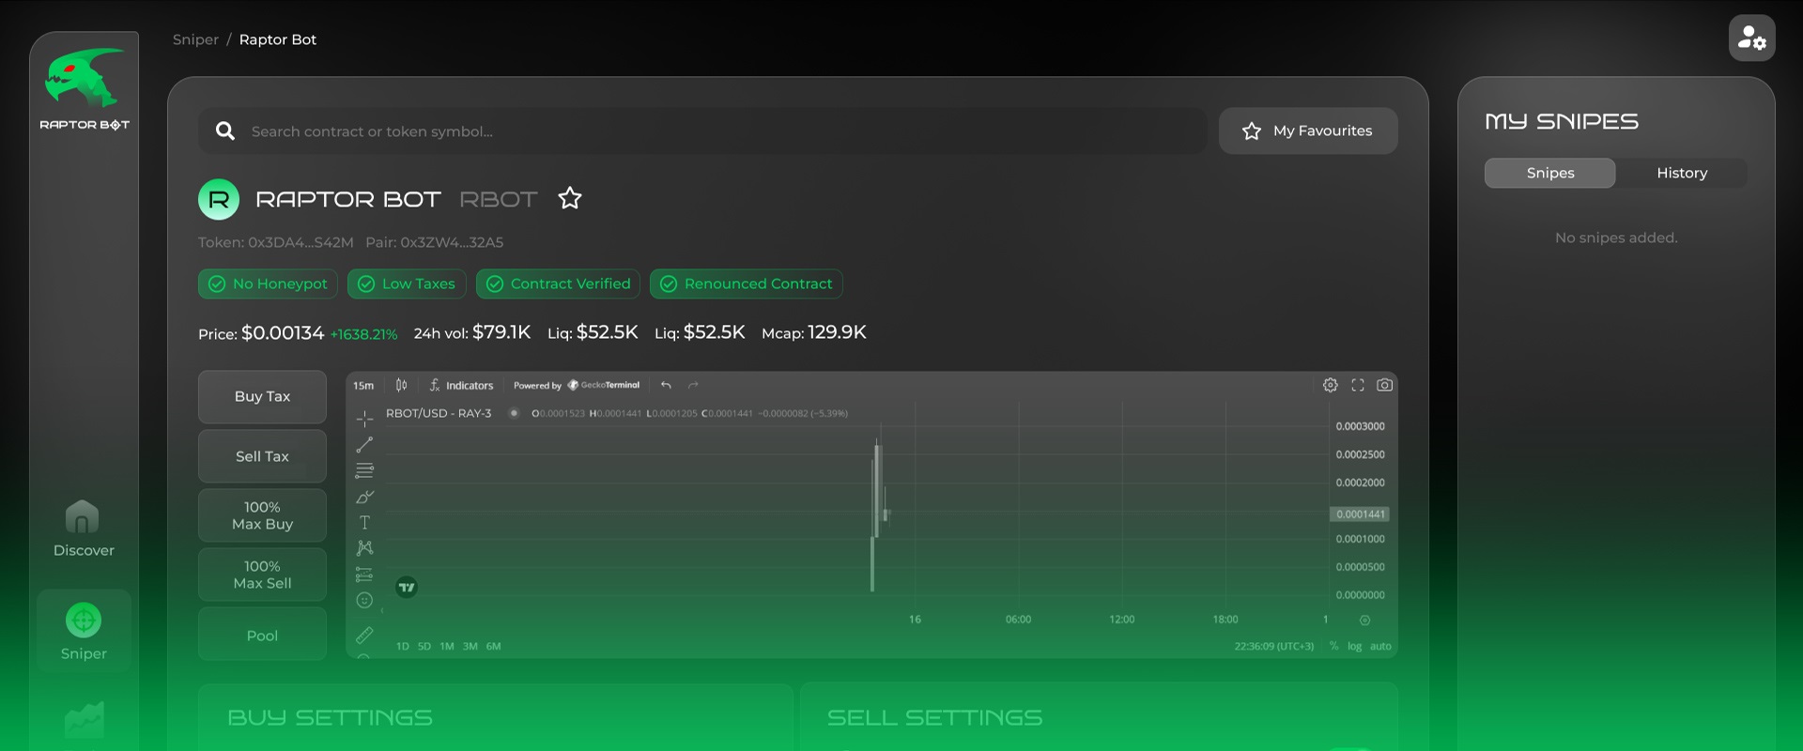Take a chart snapshot with camera
1803x751 pixels.
tap(1385, 385)
